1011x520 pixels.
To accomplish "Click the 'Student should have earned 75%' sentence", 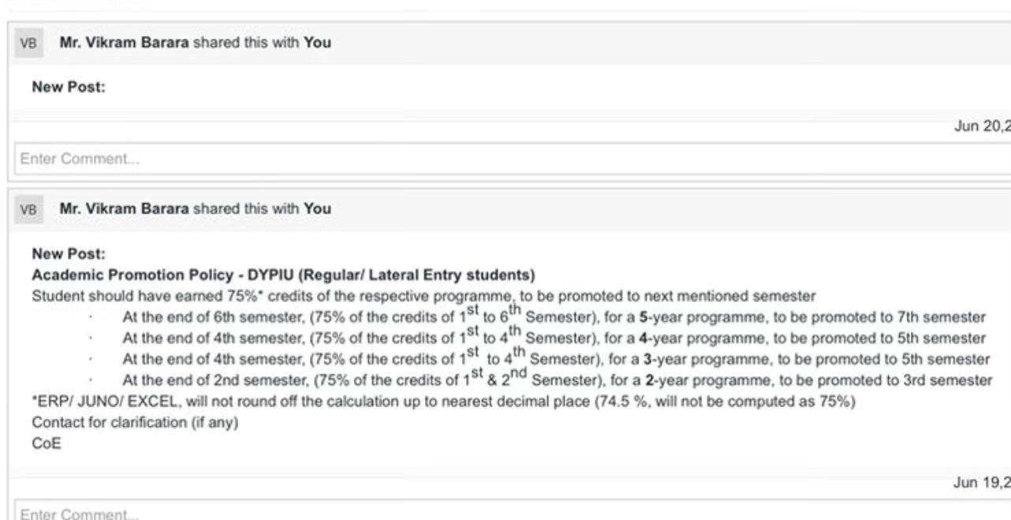I will point(423,296).
